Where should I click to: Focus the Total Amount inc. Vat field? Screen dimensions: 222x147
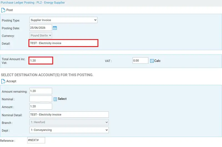41,60
